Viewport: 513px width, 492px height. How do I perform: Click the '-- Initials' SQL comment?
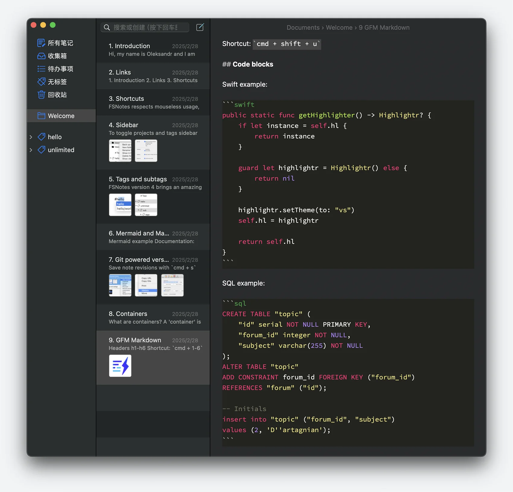(x=244, y=409)
